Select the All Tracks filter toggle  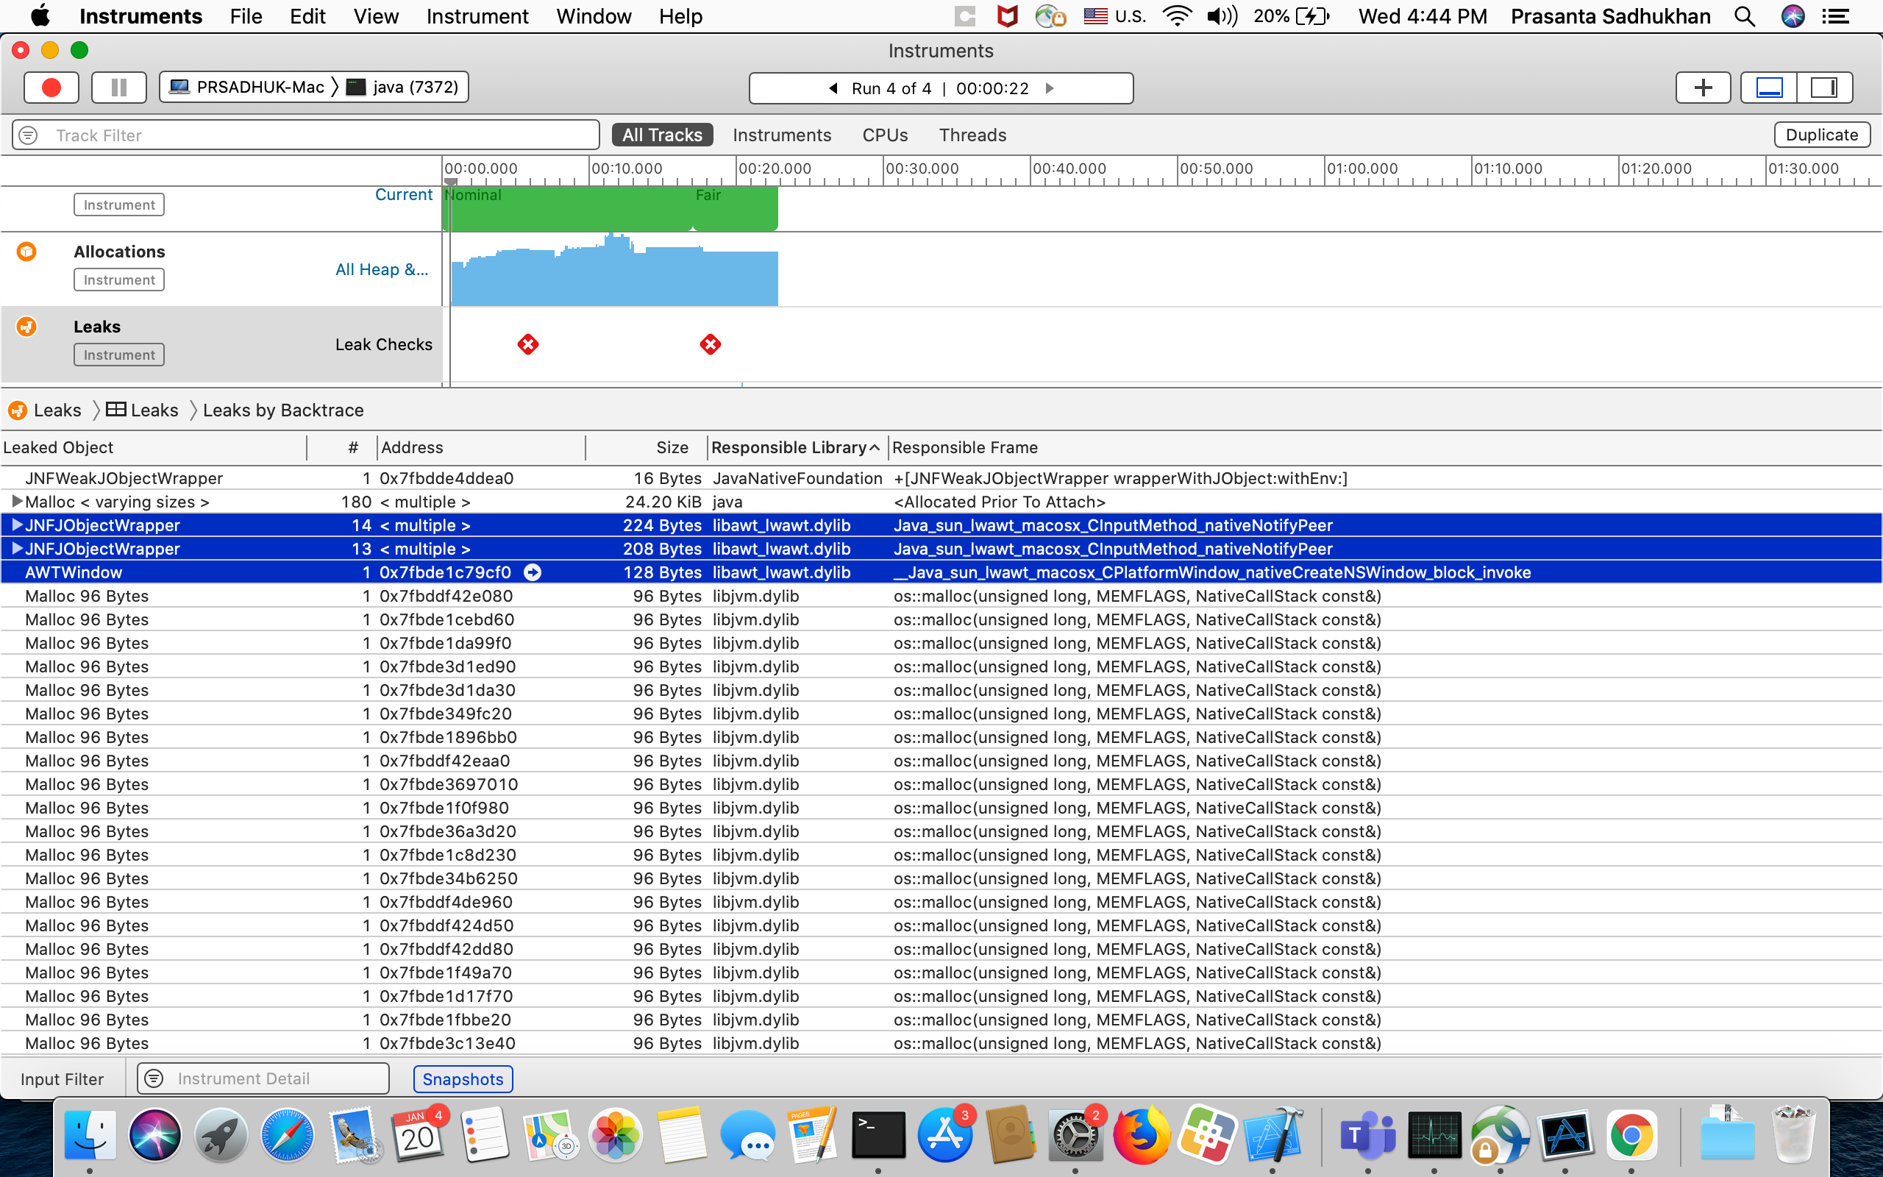tap(661, 135)
